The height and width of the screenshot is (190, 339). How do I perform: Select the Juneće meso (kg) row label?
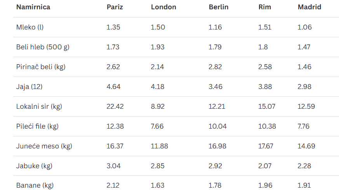coord(44,146)
